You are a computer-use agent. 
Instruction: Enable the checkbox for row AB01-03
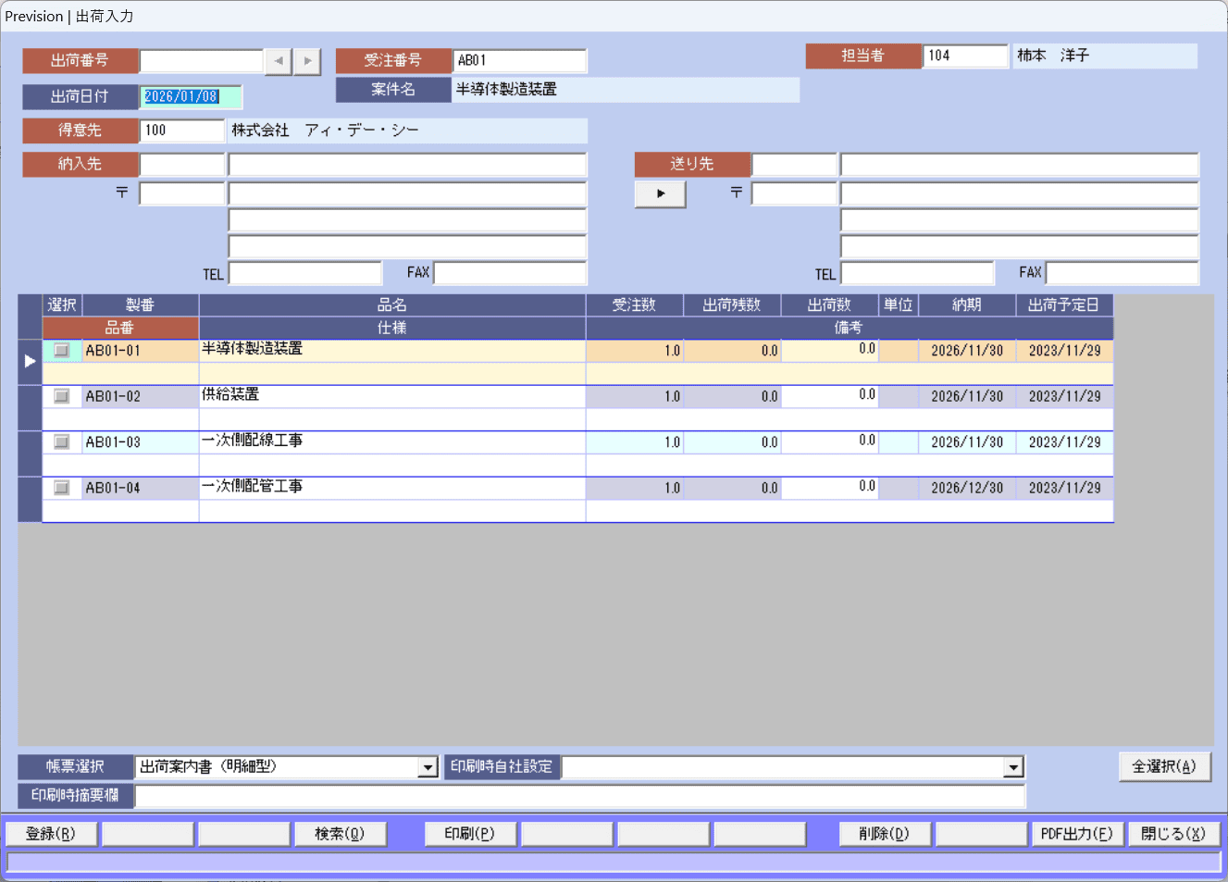pos(62,442)
